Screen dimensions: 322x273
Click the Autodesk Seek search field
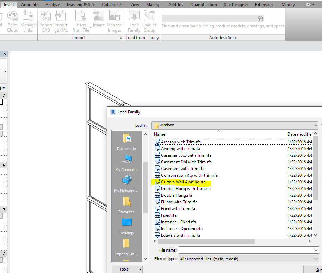coord(211,18)
